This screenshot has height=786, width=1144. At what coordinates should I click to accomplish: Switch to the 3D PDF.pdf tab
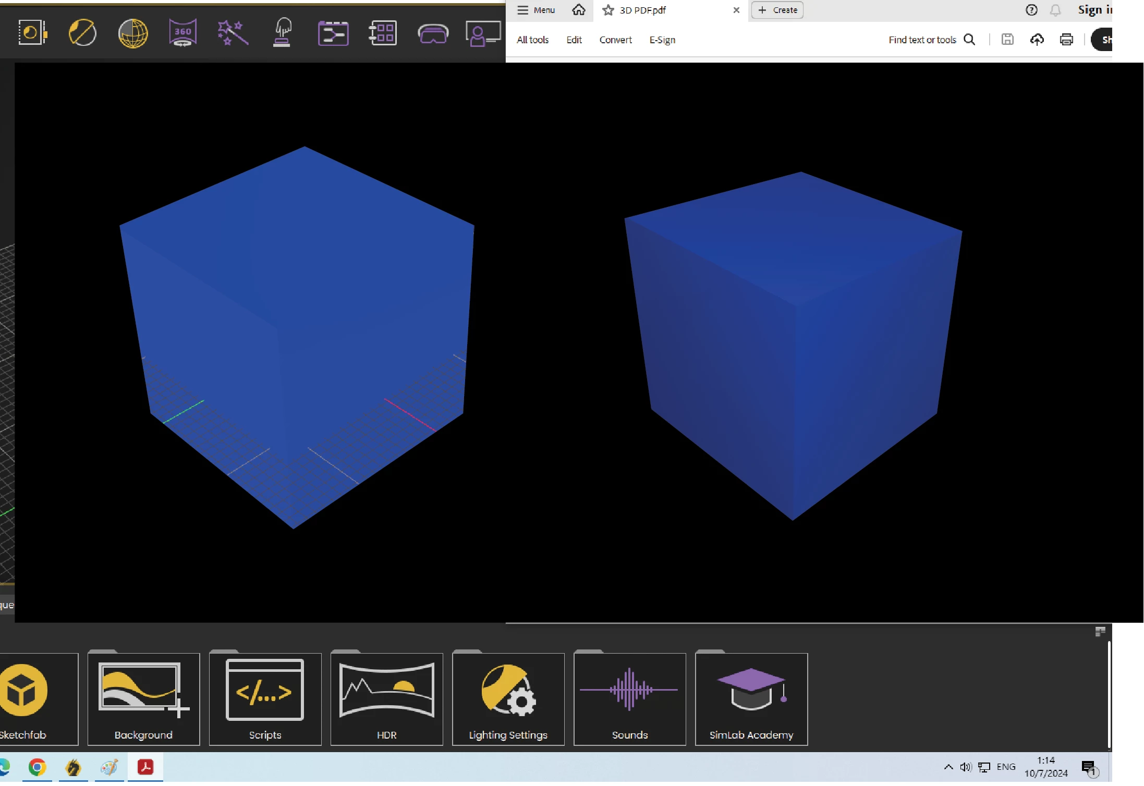tap(642, 10)
